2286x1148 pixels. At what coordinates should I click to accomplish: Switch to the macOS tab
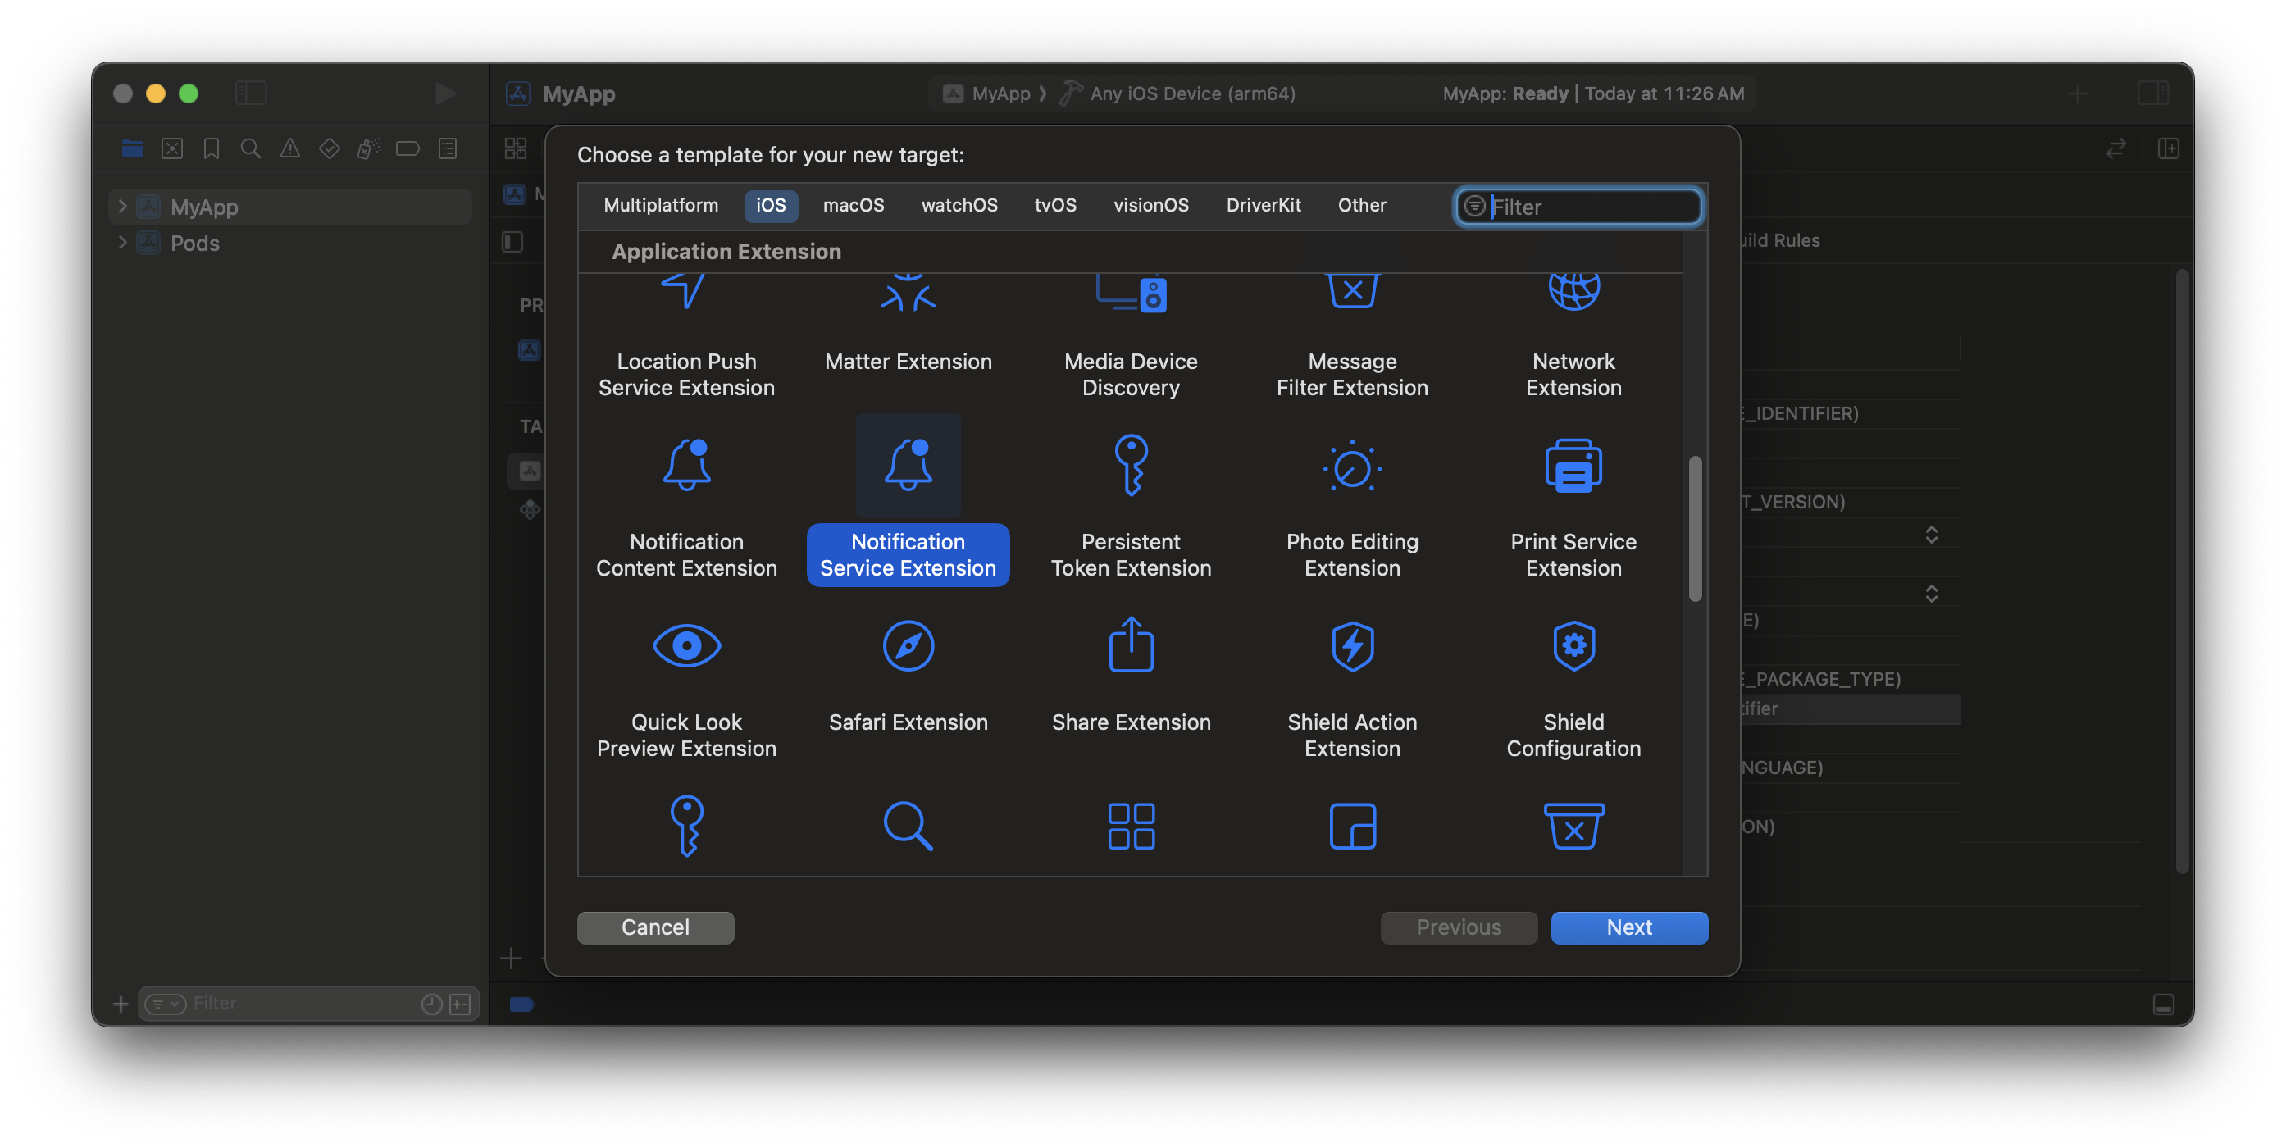pyautogui.click(x=853, y=205)
